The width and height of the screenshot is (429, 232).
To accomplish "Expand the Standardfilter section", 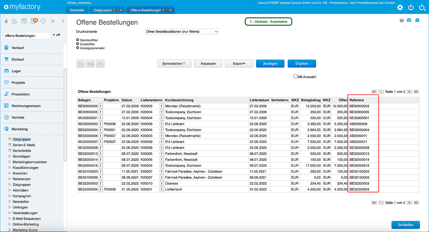I will coord(77,40).
